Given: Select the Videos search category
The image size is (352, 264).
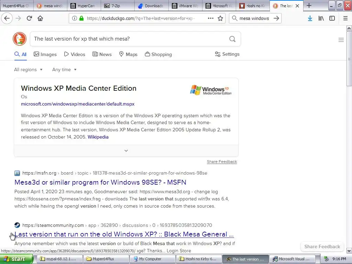Looking at the screenshot, I should coord(75,54).
